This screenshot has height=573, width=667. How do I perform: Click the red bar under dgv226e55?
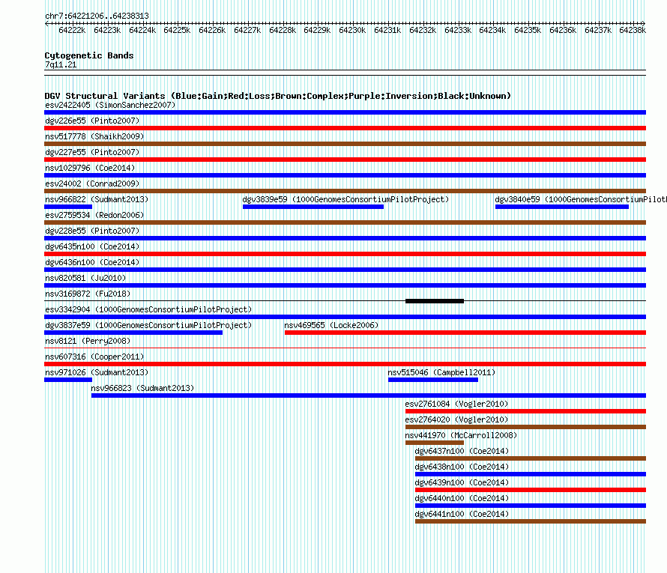(345, 128)
